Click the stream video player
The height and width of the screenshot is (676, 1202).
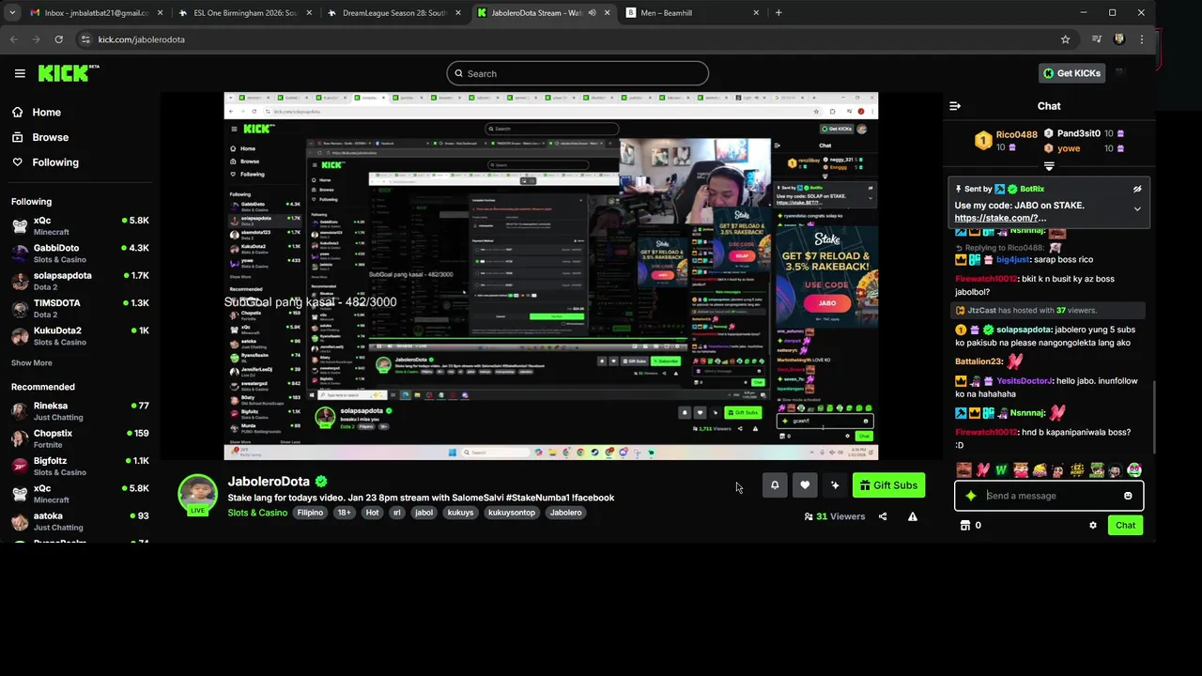coord(551,276)
